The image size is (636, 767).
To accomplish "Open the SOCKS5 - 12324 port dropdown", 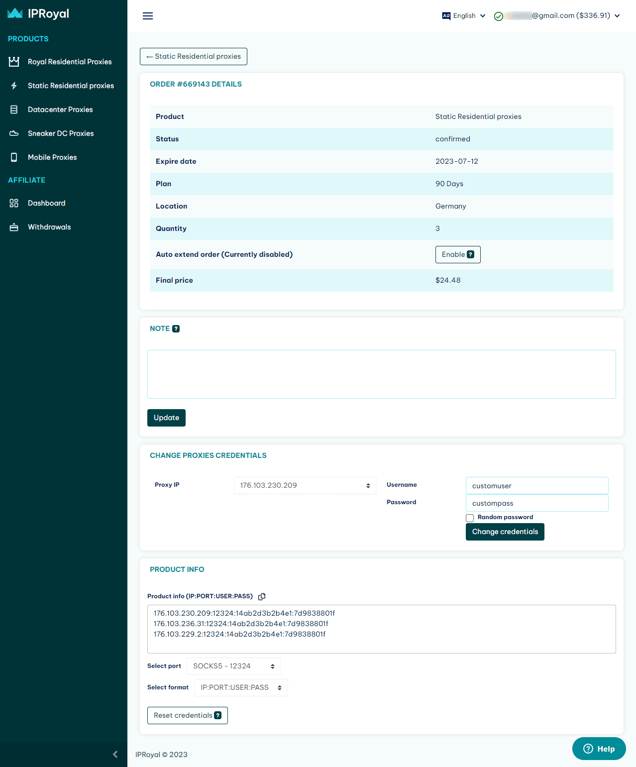I will click(234, 666).
